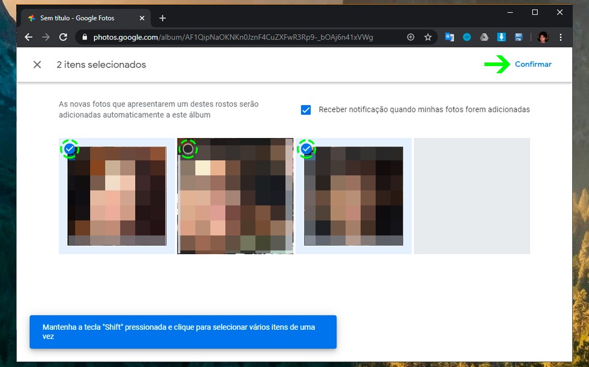Click the address bar URL
This screenshot has width=589, height=367.
[x=240, y=37]
